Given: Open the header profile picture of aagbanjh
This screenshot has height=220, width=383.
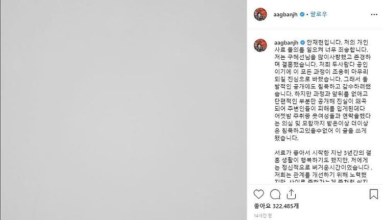Looking at the screenshot, I should (x=260, y=14).
